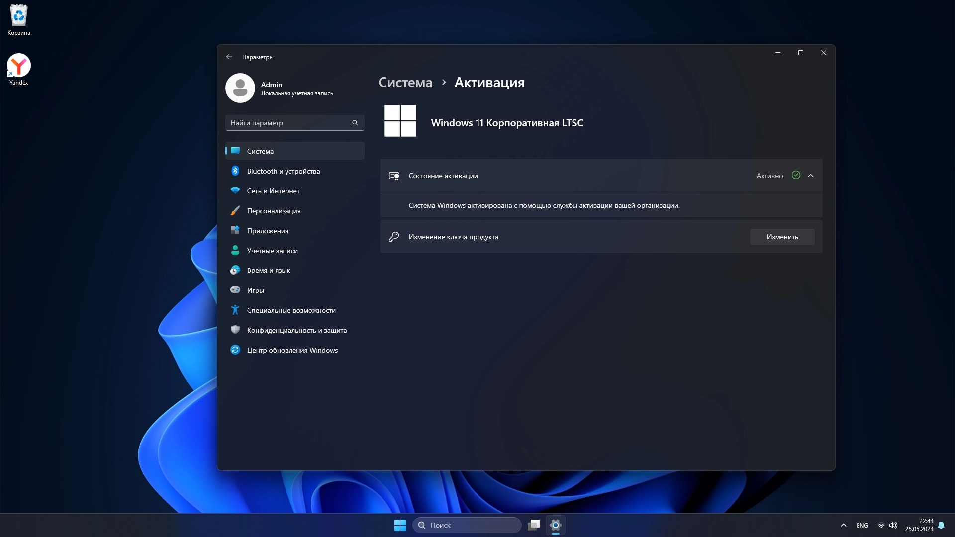Open Task View from the taskbar
Viewport: 955px width, 537px height.
coord(534,525)
